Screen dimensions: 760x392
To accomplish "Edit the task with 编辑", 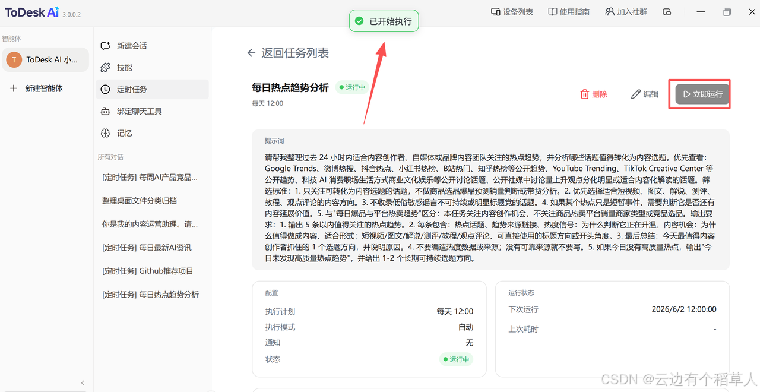I will click(645, 94).
